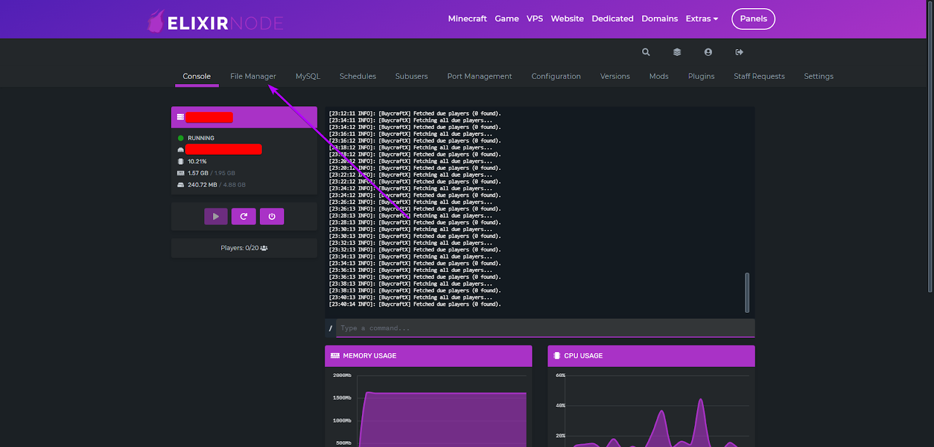Click the console line stamped 23:40:13

[410, 298]
